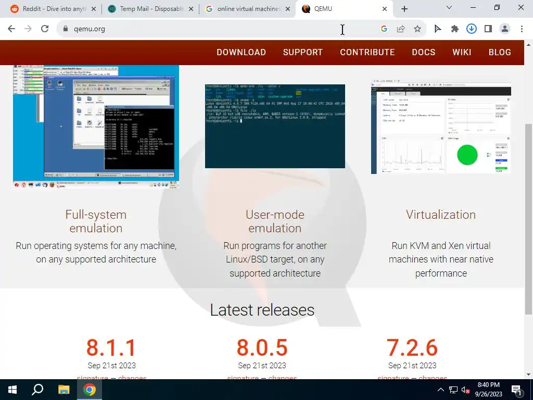The height and width of the screenshot is (400, 533).
Task: Toggle the browser side panel
Action: coord(488,29)
